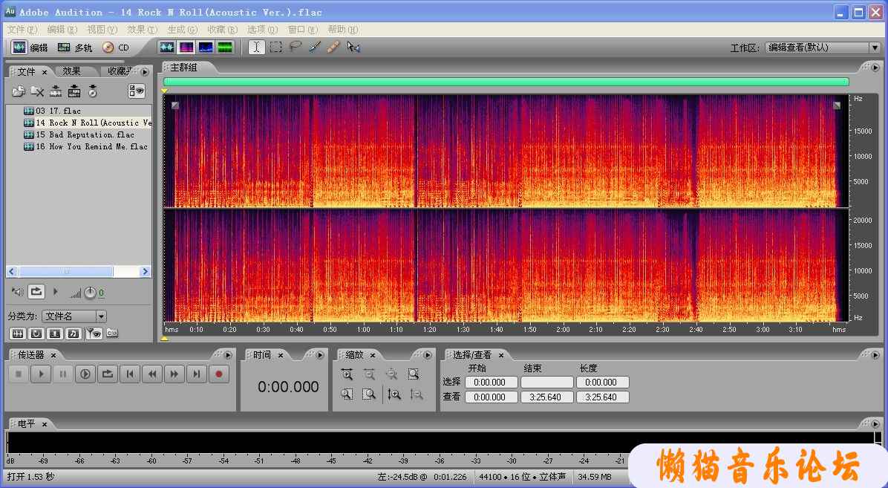The width and height of the screenshot is (888, 488).
Task: Click the Play to End circled-arrow button
Action: point(85,374)
